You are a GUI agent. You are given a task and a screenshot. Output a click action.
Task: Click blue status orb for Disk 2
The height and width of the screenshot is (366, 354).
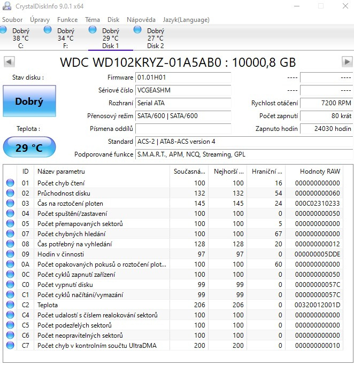137,29
